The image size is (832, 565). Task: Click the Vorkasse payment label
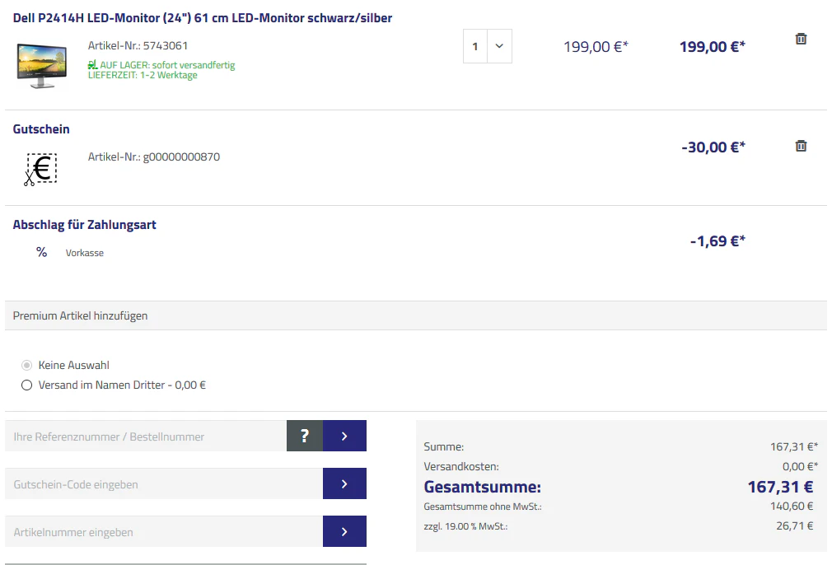[x=84, y=253]
